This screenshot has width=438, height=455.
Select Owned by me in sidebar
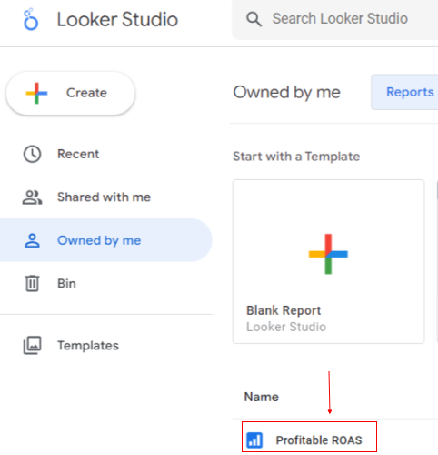click(106, 240)
